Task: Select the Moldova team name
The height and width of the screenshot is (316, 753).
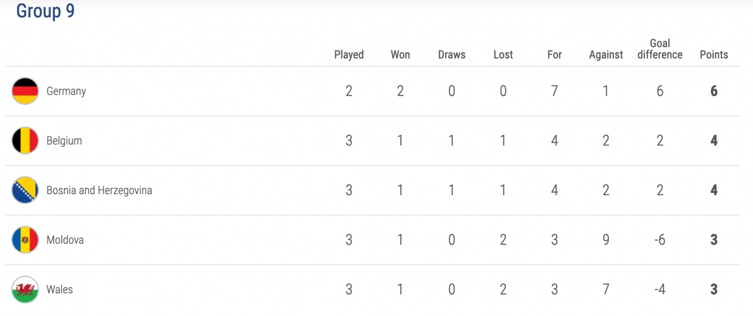Action: [x=65, y=240]
